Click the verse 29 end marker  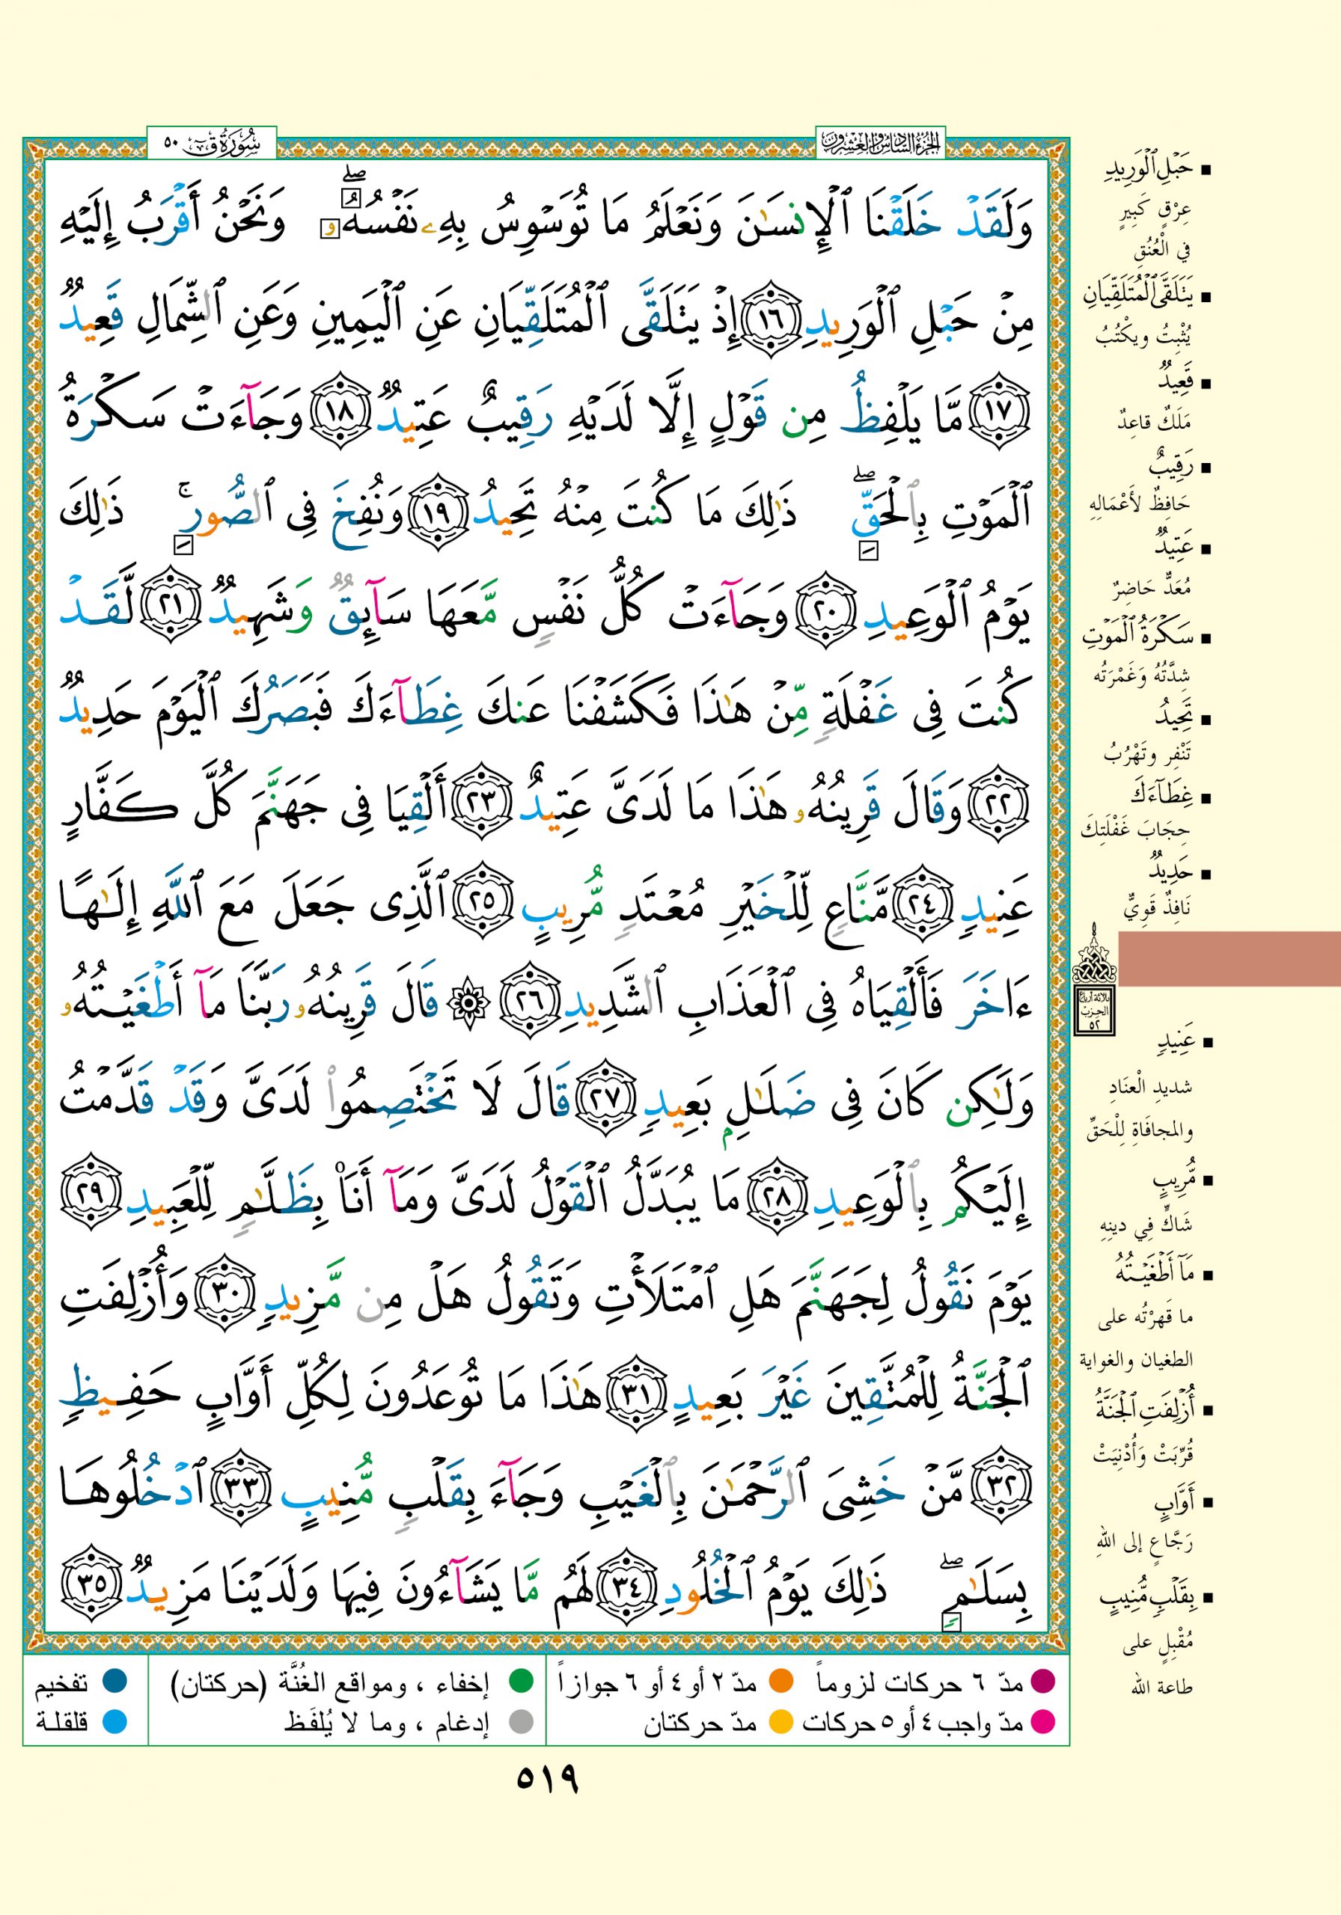tap(89, 1198)
